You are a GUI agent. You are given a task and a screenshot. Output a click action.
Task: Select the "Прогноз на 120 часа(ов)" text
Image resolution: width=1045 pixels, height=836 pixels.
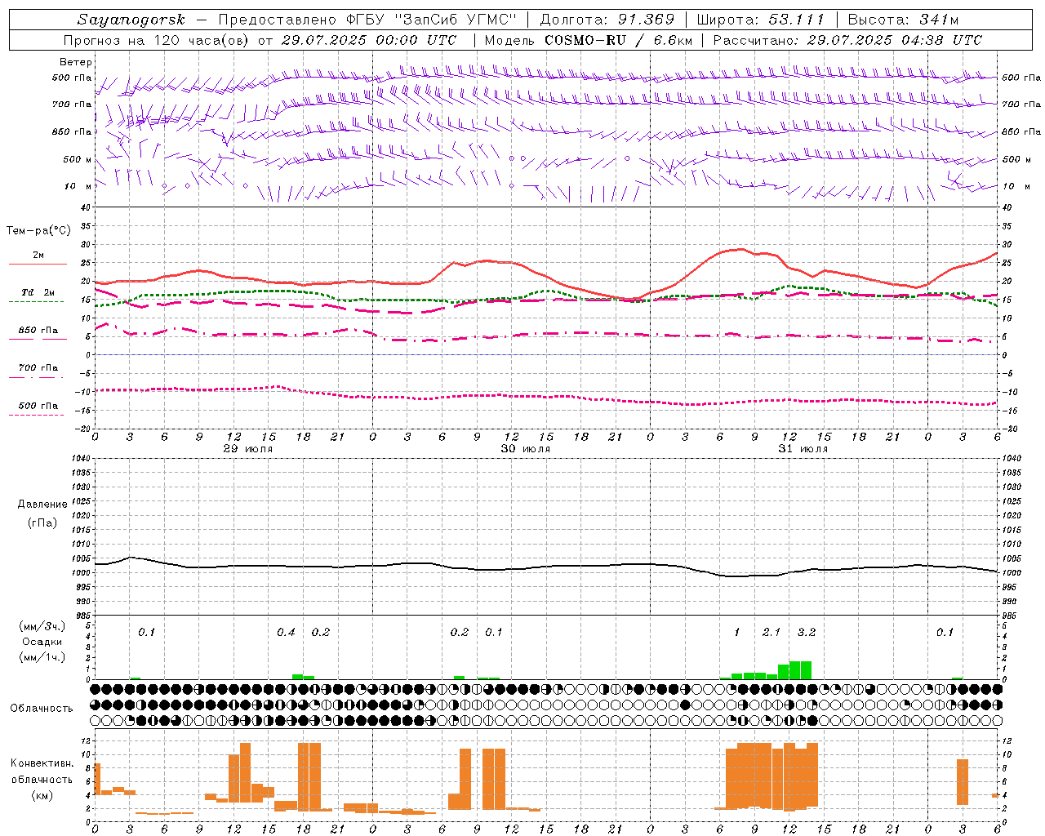pyautogui.click(x=157, y=40)
